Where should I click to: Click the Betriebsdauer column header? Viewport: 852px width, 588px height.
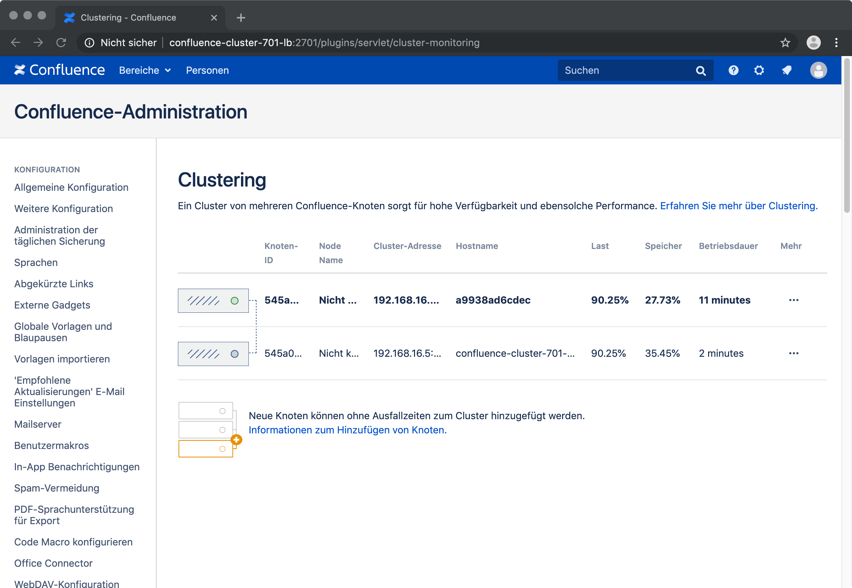(x=728, y=246)
